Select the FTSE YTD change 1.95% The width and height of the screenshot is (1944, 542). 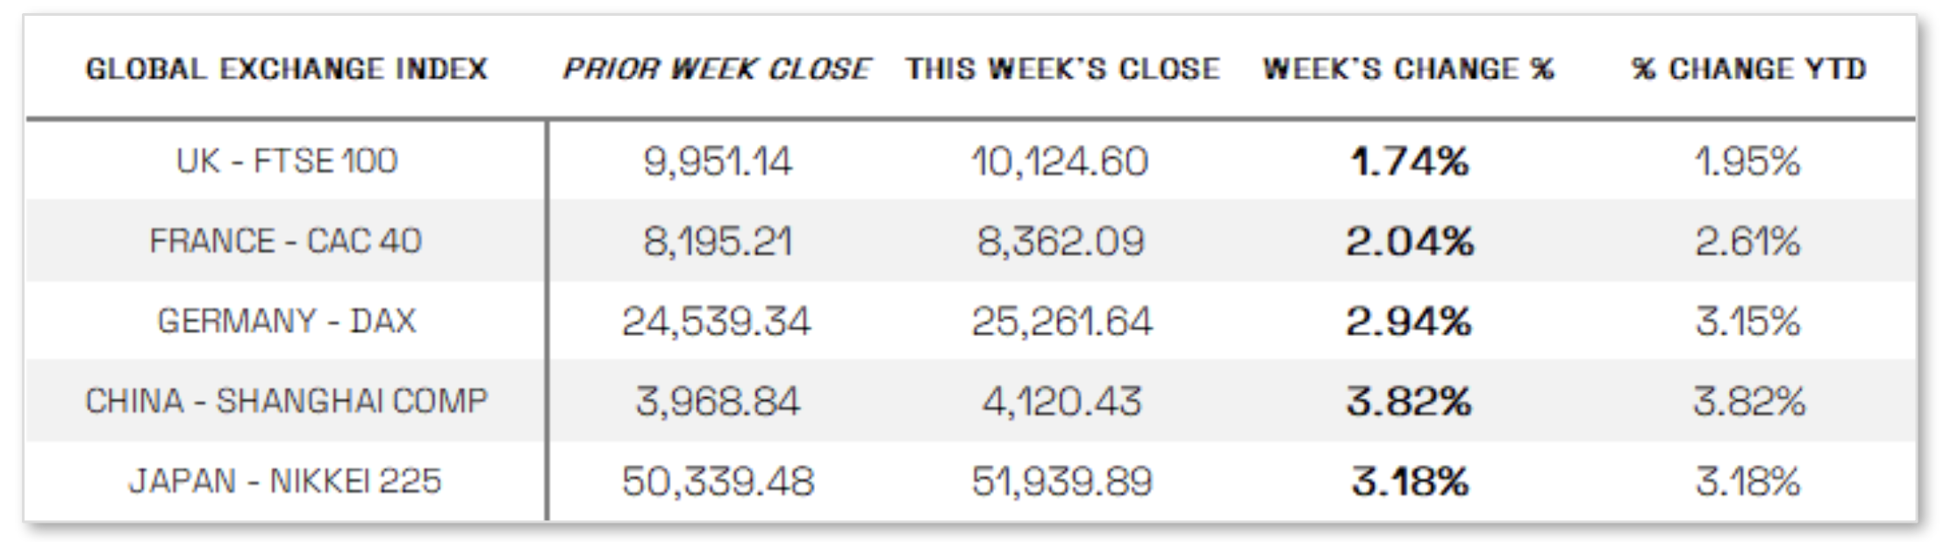pyautogui.click(x=1747, y=161)
